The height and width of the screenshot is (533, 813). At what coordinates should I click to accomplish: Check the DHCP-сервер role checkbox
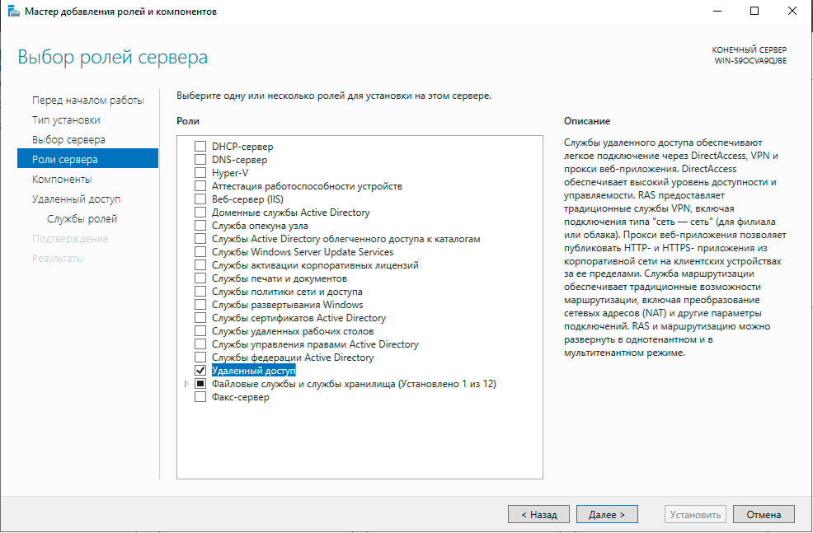[x=200, y=147]
